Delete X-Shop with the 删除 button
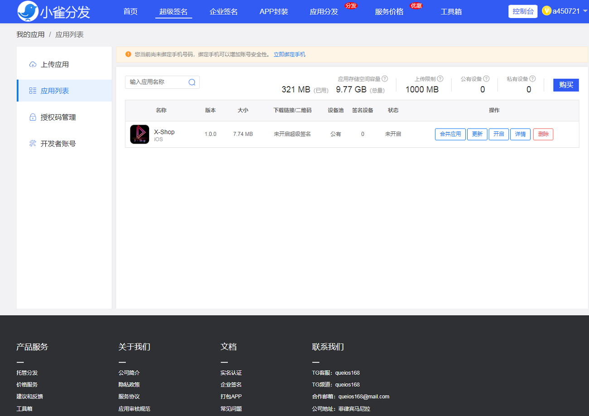Screen dimensions: 589x416 pyautogui.click(x=543, y=134)
